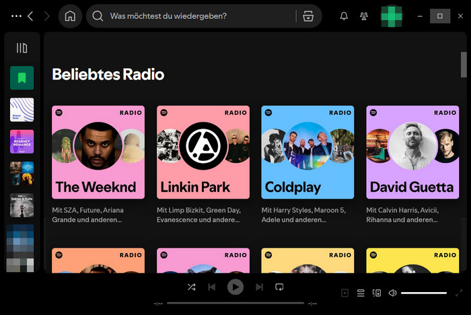This screenshot has height=315, width=471.
Task: Click the Play button
Action: pos(235,287)
